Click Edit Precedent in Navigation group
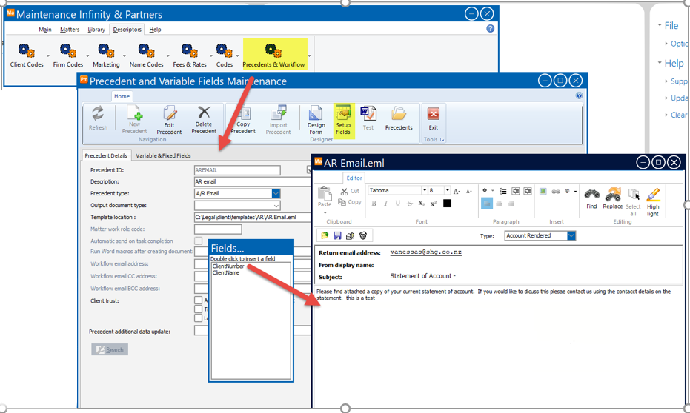The image size is (690, 413). (x=170, y=120)
